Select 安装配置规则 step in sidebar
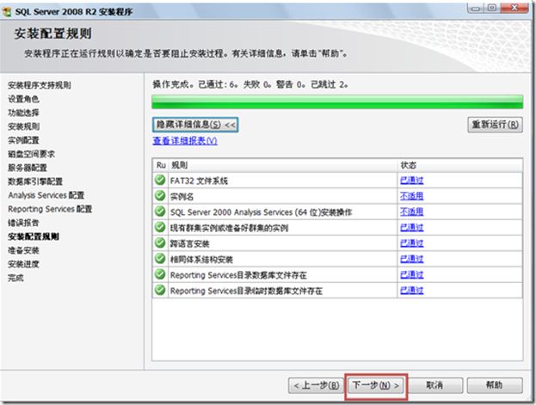This screenshot has width=536, height=405. (x=34, y=236)
